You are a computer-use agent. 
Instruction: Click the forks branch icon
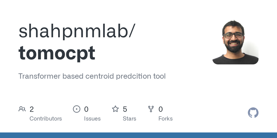151,109
